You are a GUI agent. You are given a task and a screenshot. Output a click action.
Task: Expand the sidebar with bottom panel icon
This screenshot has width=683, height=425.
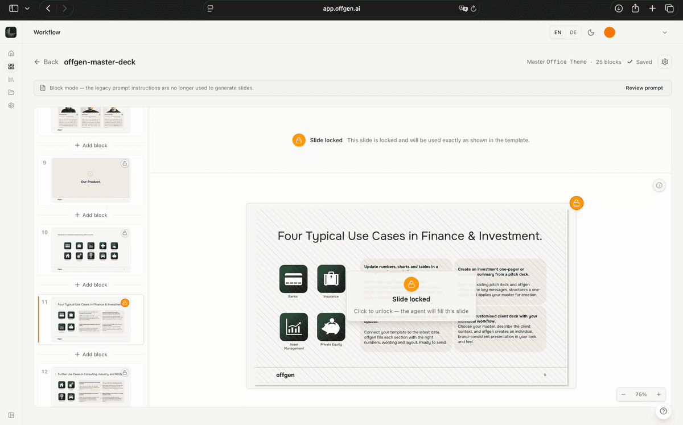(x=11, y=415)
